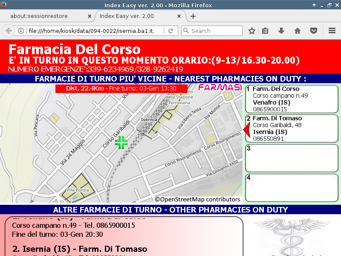Click the FARMASI logo on the map
Image resolution: width=341 pixels, height=256 pixels.
point(220,88)
